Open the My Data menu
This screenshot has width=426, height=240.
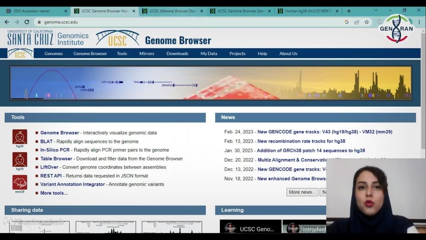click(209, 53)
